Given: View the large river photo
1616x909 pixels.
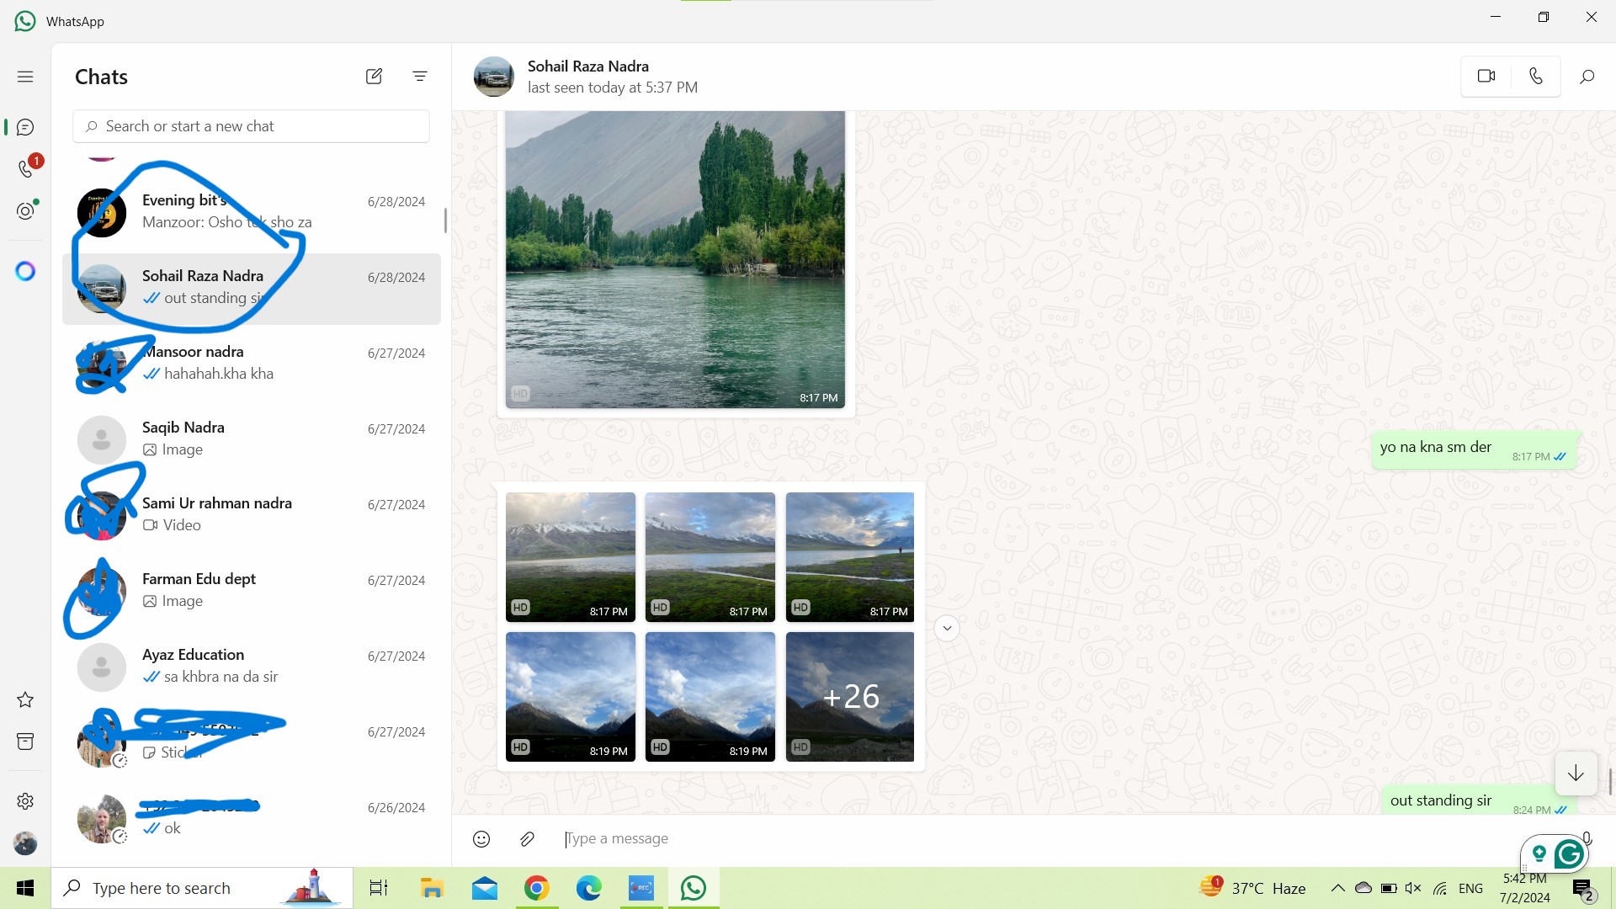Looking at the screenshot, I should coord(675,259).
